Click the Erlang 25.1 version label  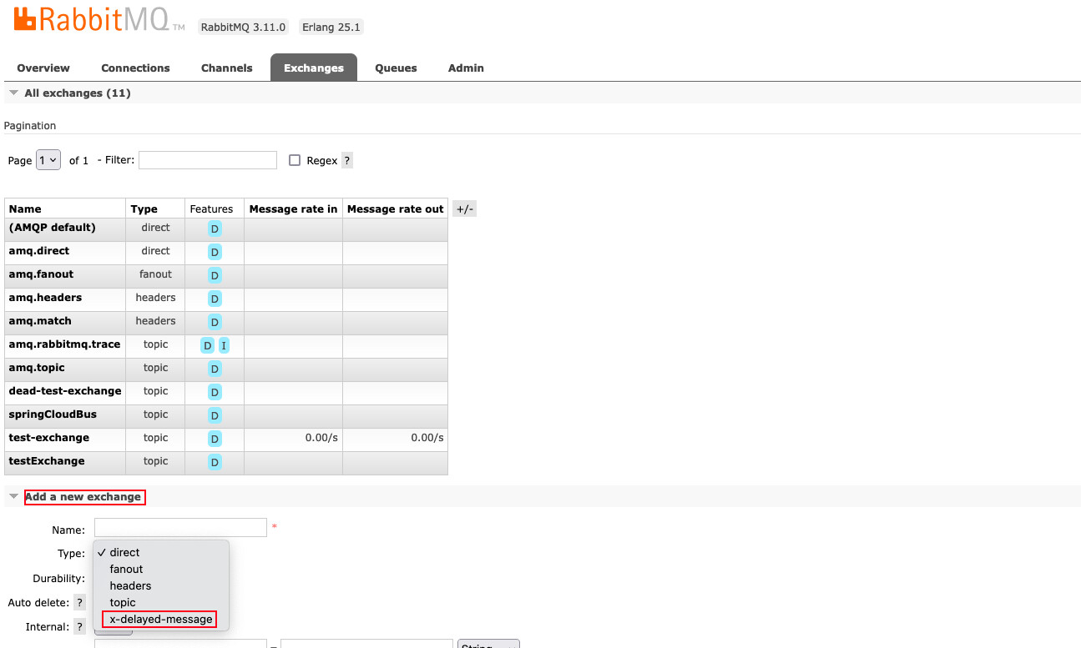[331, 27]
